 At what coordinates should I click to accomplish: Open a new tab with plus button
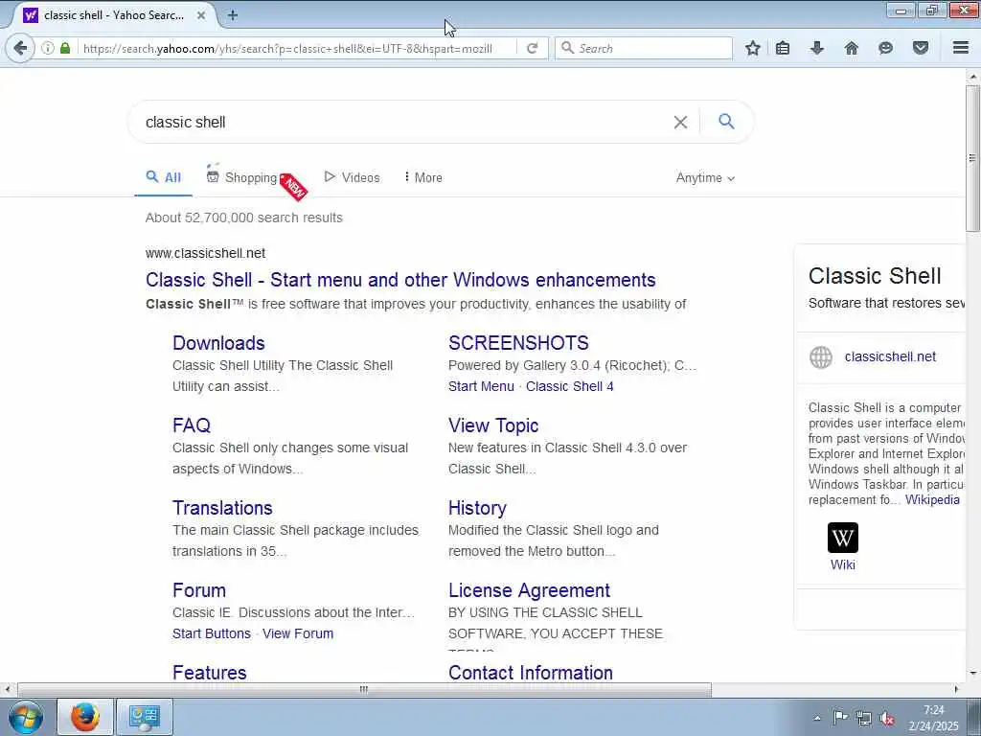233,15
